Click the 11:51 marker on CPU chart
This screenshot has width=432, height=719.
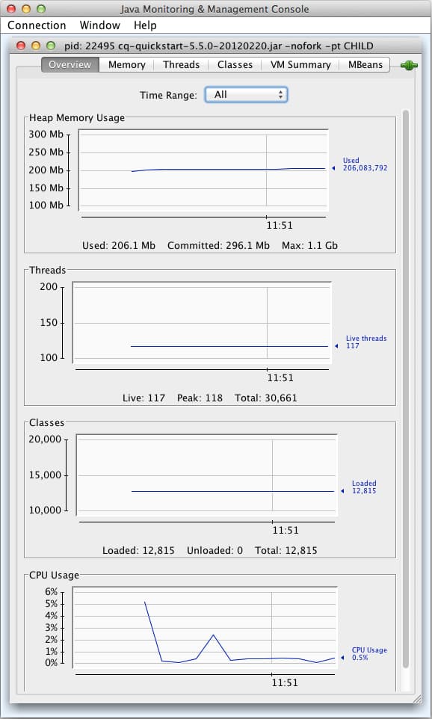click(x=285, y=682)
